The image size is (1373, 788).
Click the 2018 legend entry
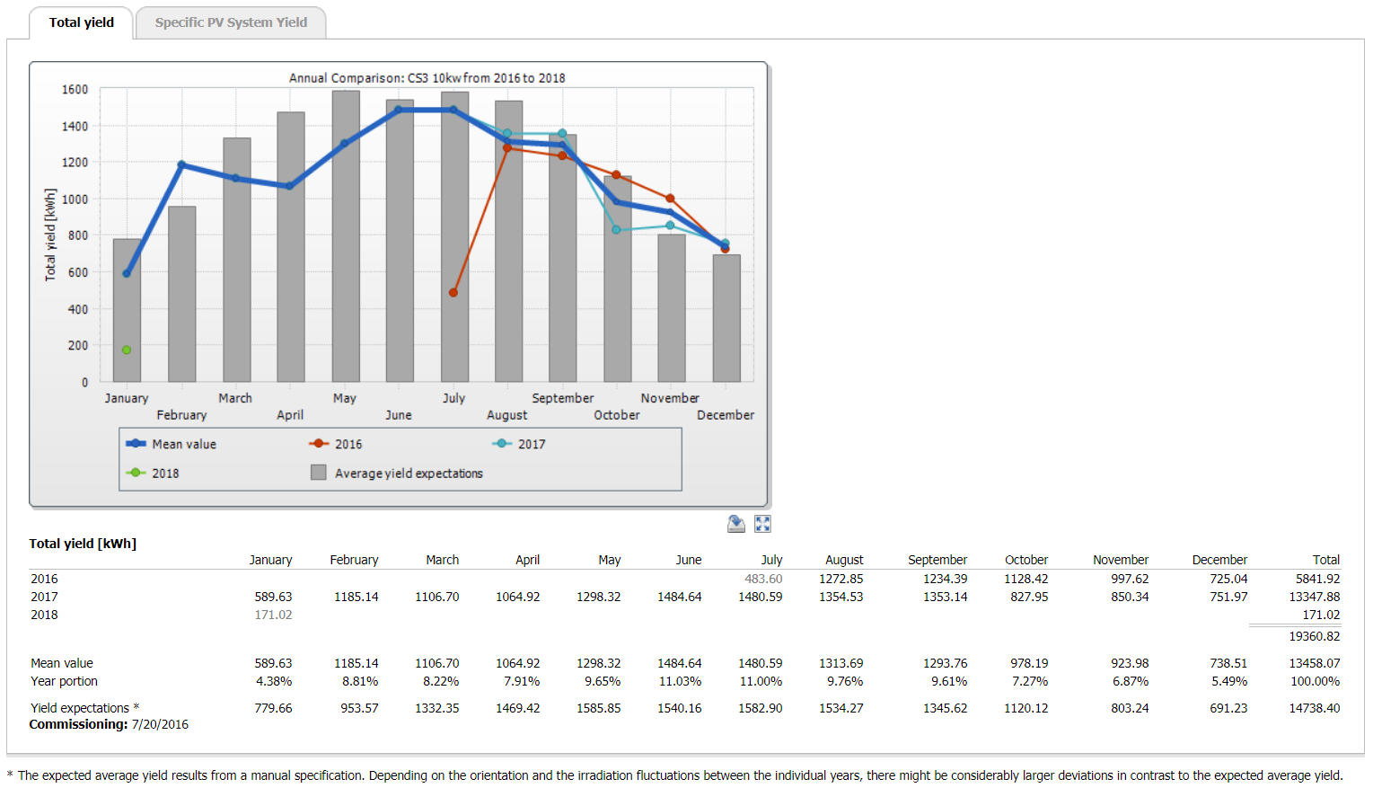pos(153,473)
